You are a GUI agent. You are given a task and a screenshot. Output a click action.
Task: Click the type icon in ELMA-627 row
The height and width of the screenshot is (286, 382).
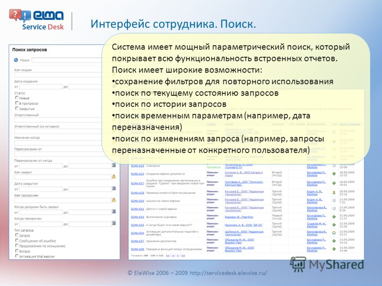point(334,183)
